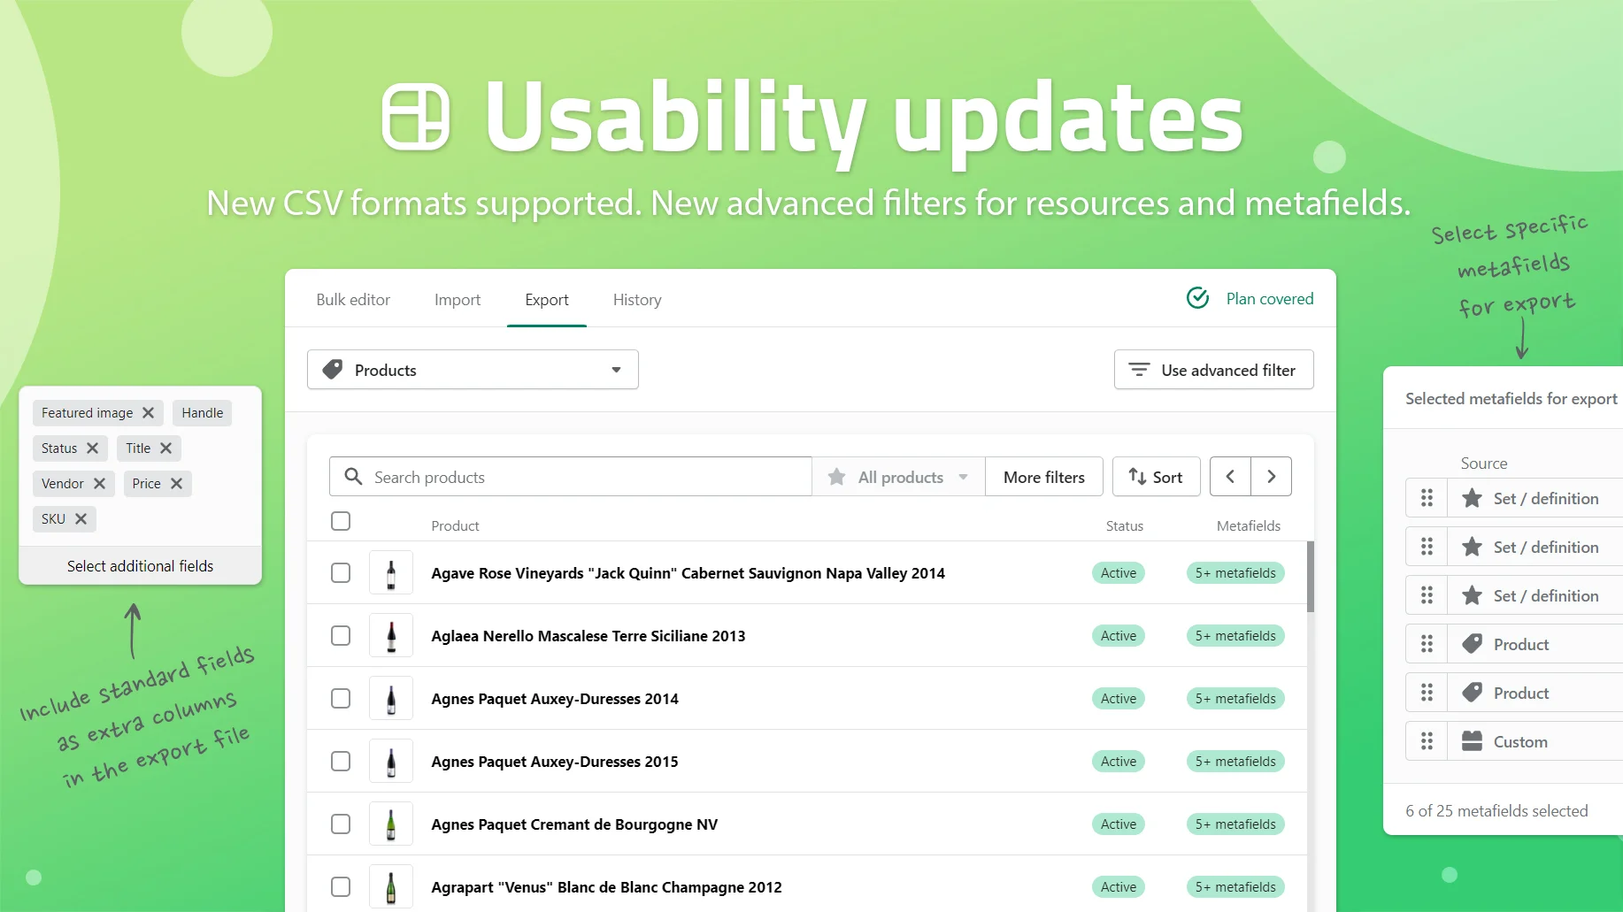Click the Custom source briefcase icon
The image size is (1623, 912).
[1472, 741]
